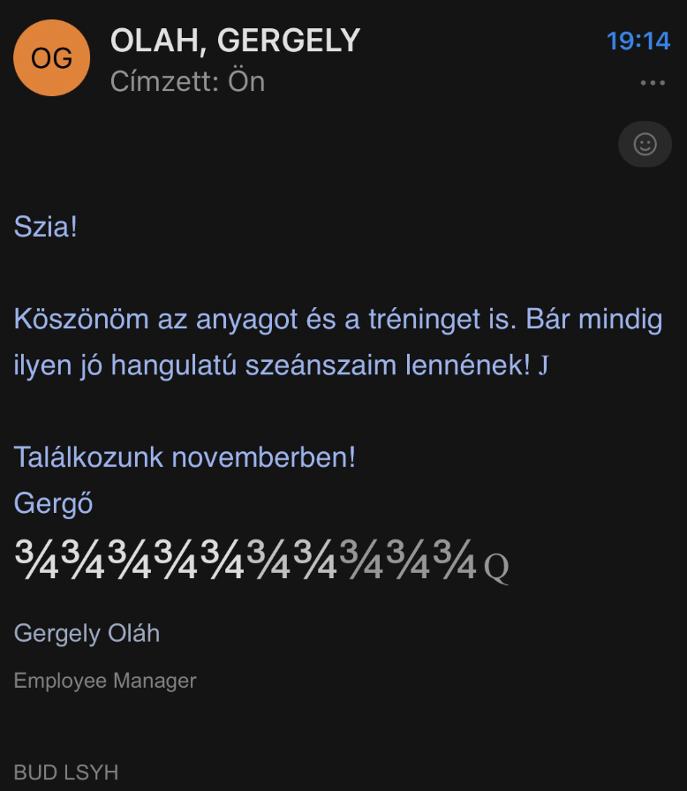Click the first ¾ symbol in the divider

37,560
